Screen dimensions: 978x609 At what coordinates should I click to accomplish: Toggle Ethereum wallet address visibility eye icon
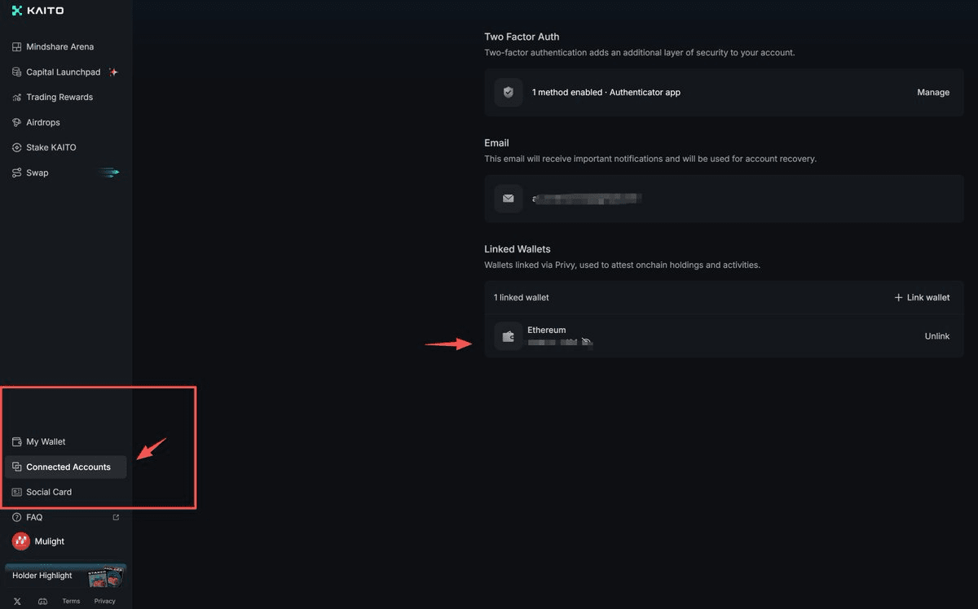[x=587, y=343]
